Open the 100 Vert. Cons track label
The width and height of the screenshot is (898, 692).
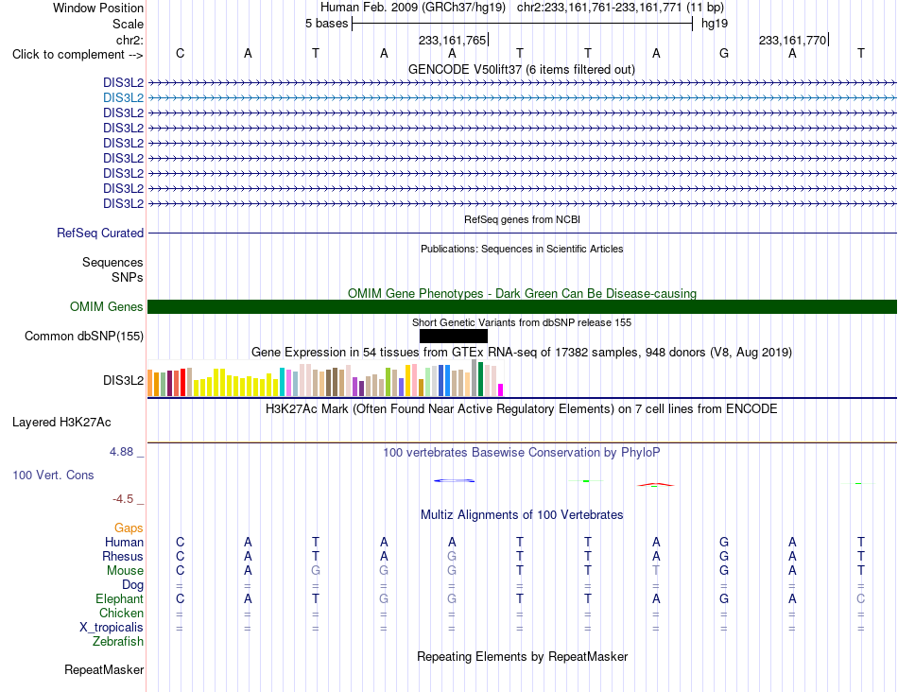53,475
